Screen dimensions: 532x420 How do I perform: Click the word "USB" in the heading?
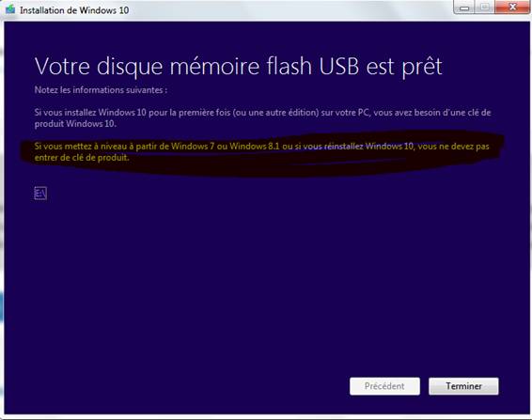point(339,67)
